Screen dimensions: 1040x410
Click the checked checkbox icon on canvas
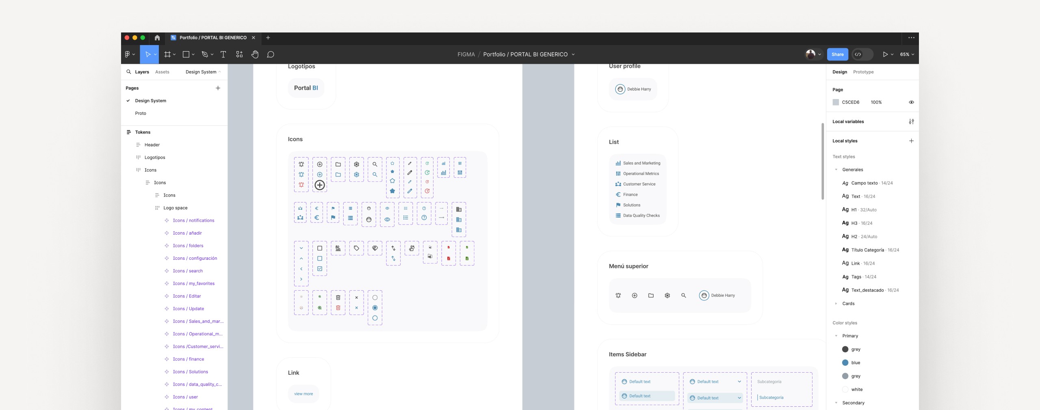coord(320,269)
